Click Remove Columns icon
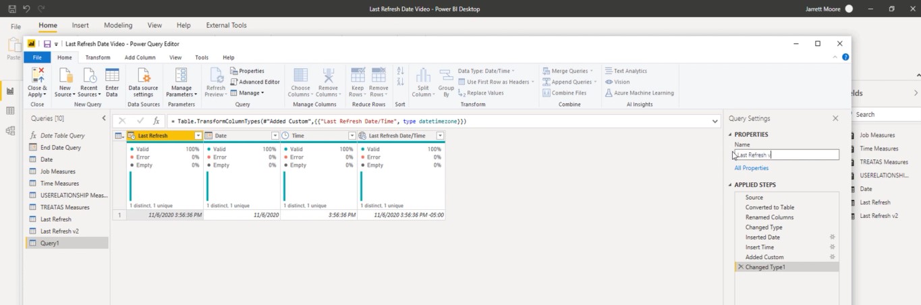 [328, 76]
